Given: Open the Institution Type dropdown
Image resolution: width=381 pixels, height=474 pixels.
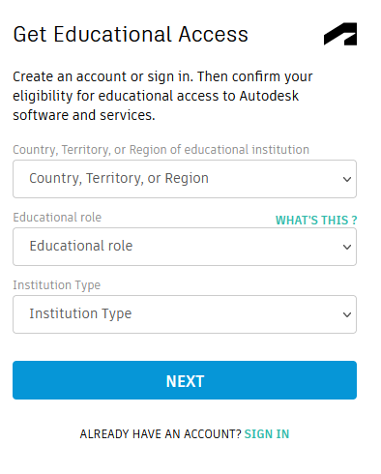Looking at the screenshot, I should tap(185, 314).
